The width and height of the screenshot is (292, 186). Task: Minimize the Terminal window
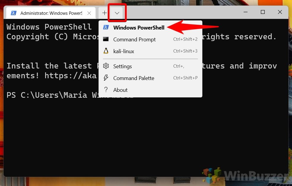(245, 12)
